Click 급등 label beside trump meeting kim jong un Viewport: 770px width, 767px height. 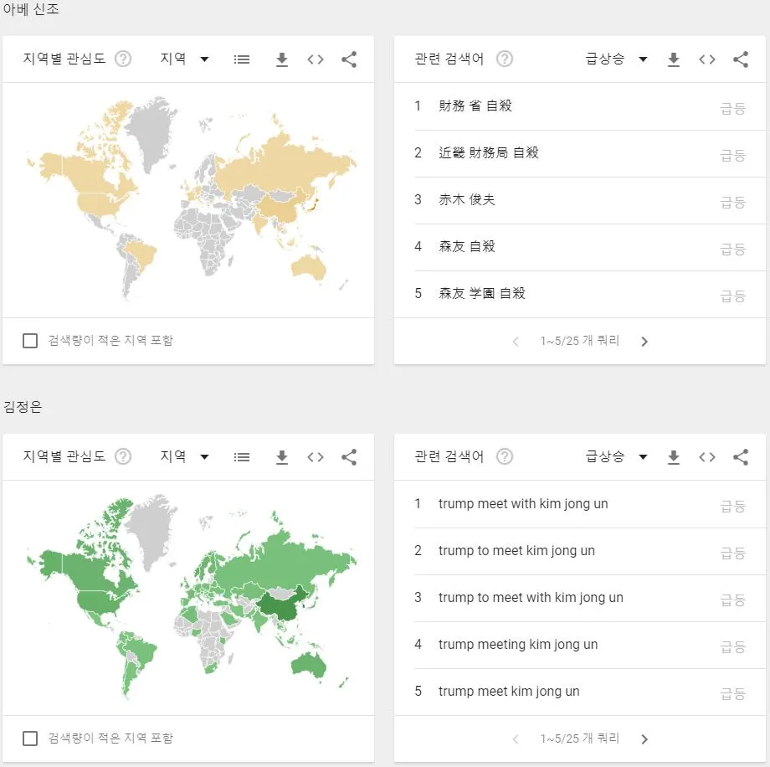pyautogui.click(x=732, y=646)
